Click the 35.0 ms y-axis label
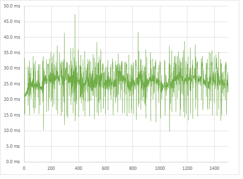The image size is (243, 179). [x=12, y=52]
